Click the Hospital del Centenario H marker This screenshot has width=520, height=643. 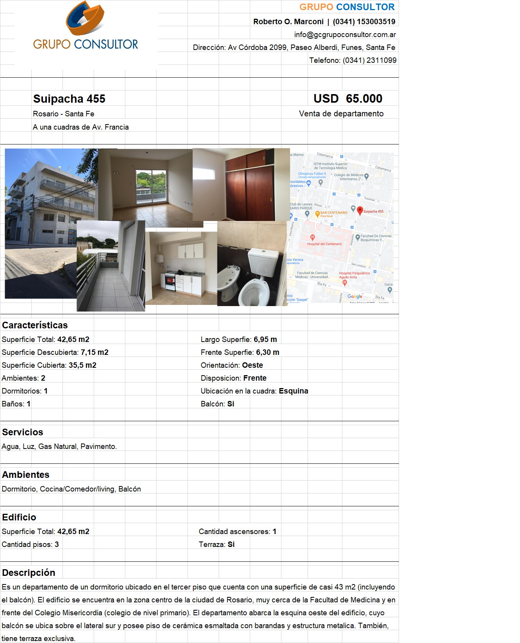coord(312,237)
